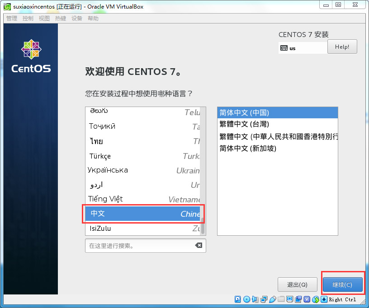Open the 管理 menu
Image resolution: width=369 pixels, height=308 pixels.
(x=12, y=19)
